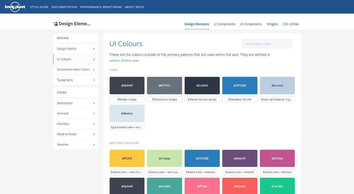The image size is (354, 194).
Task: Open the About Rizzo link
Action: pyautogui.click(x=134, y=7)
